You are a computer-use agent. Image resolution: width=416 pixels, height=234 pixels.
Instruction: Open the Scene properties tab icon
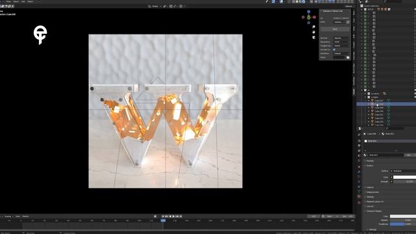[359, 155]
